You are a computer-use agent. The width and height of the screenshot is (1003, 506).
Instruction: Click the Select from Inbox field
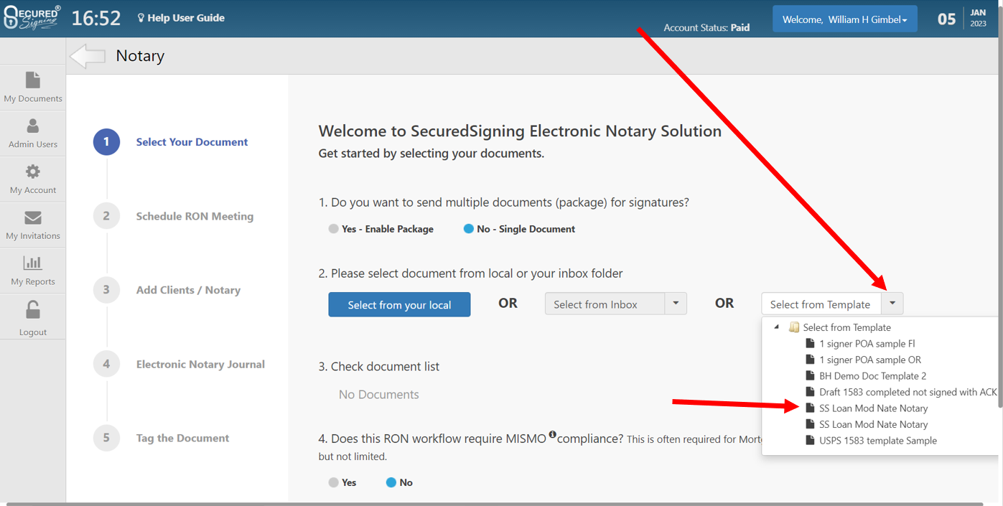pos(605,304)
